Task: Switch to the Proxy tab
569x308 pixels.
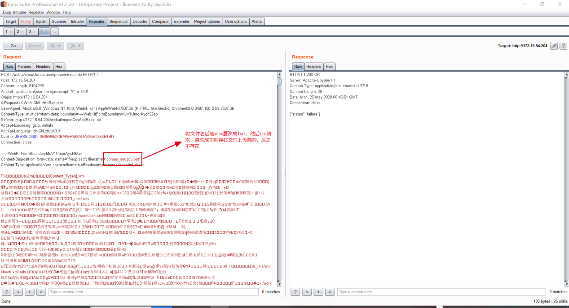Action: [26, 22]
